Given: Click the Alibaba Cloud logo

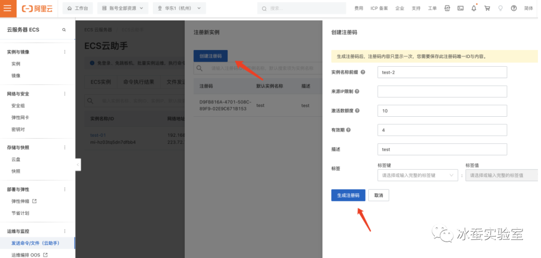Looking at the screenshot, I should 37,9.
